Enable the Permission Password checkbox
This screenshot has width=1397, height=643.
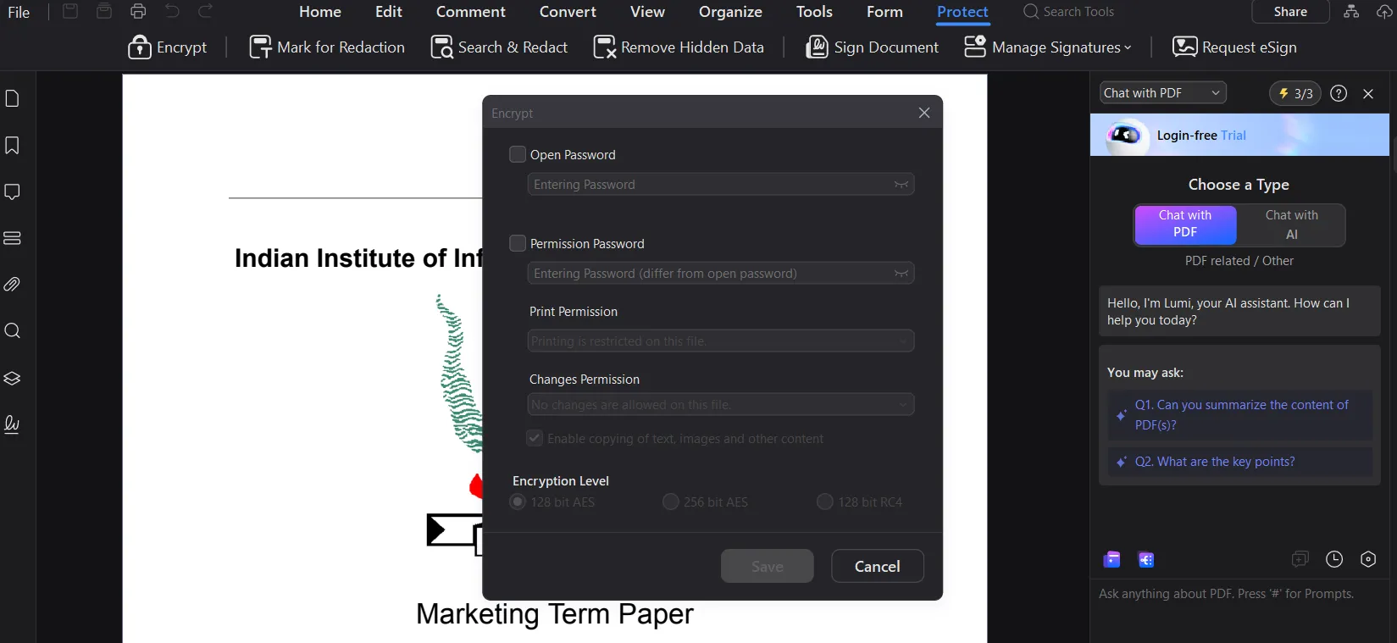coord(518,243)
